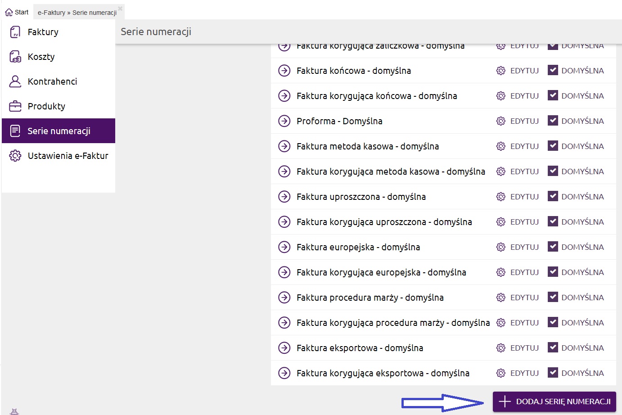This screenshot has width=622, height=415.
Task: Click the Serie numeracji page heading
Action: (x=156, y=32)
